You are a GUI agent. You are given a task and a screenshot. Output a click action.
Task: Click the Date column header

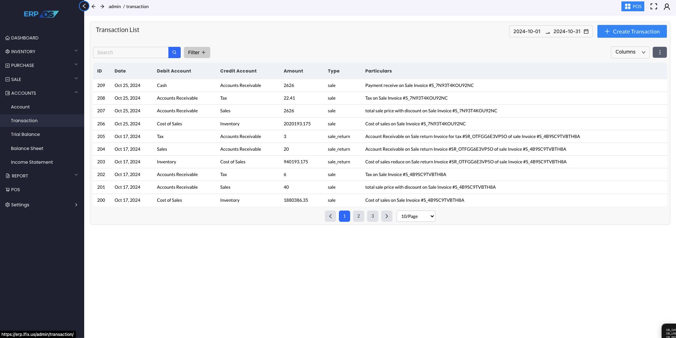point(120,71)
